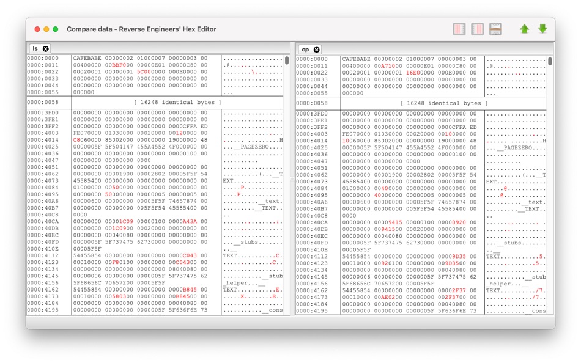Click red difference 00A71000 in cp pane

click(387, 65)
